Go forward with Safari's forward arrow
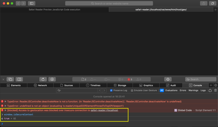The width and height of the screenshot is (218, 127). [23, 3]
